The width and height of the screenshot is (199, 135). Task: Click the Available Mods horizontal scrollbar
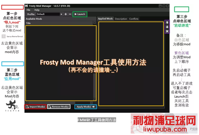pos(52,102)
